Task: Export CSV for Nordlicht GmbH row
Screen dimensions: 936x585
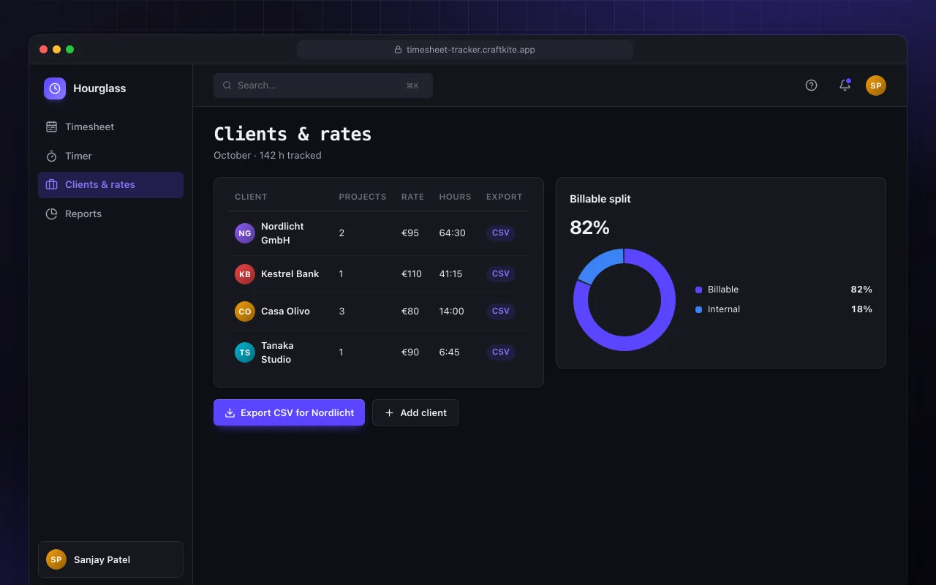Action: click(x=501, y=233)
